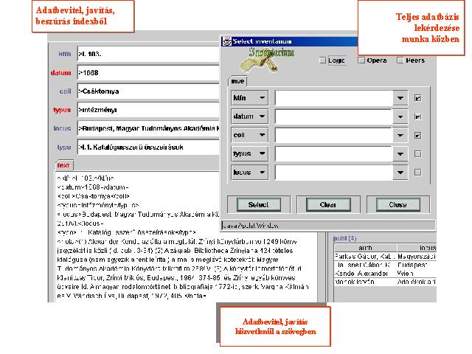Toggle the checkbox in the coll search row

pyautogui.click(x=418, y=136)
